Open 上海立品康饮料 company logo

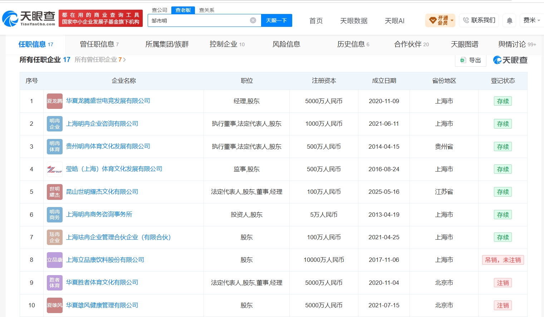(x=55, y=260)
